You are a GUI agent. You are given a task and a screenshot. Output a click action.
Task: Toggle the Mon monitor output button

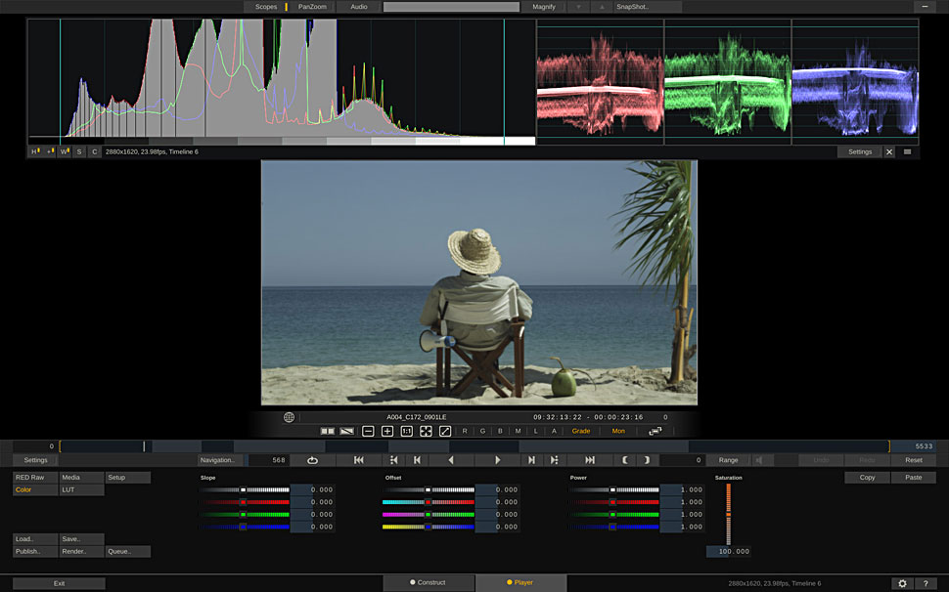[x=618, y=431]
